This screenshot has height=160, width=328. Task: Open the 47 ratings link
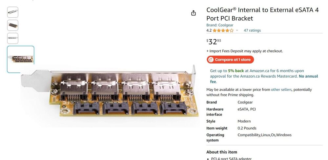coord(252,30)
